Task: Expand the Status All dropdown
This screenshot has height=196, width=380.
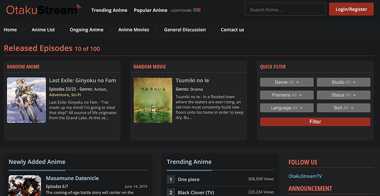Action: (343, 95)
